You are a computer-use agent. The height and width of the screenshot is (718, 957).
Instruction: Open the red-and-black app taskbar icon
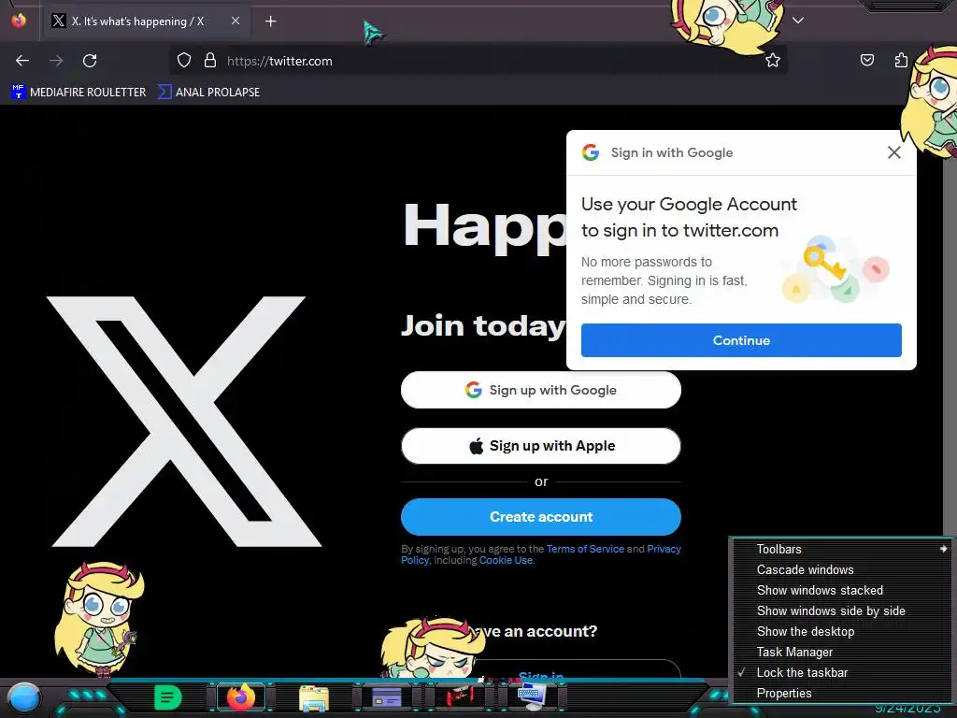460,697
